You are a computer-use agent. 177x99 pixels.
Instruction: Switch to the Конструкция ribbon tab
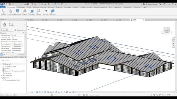(21, 7)
